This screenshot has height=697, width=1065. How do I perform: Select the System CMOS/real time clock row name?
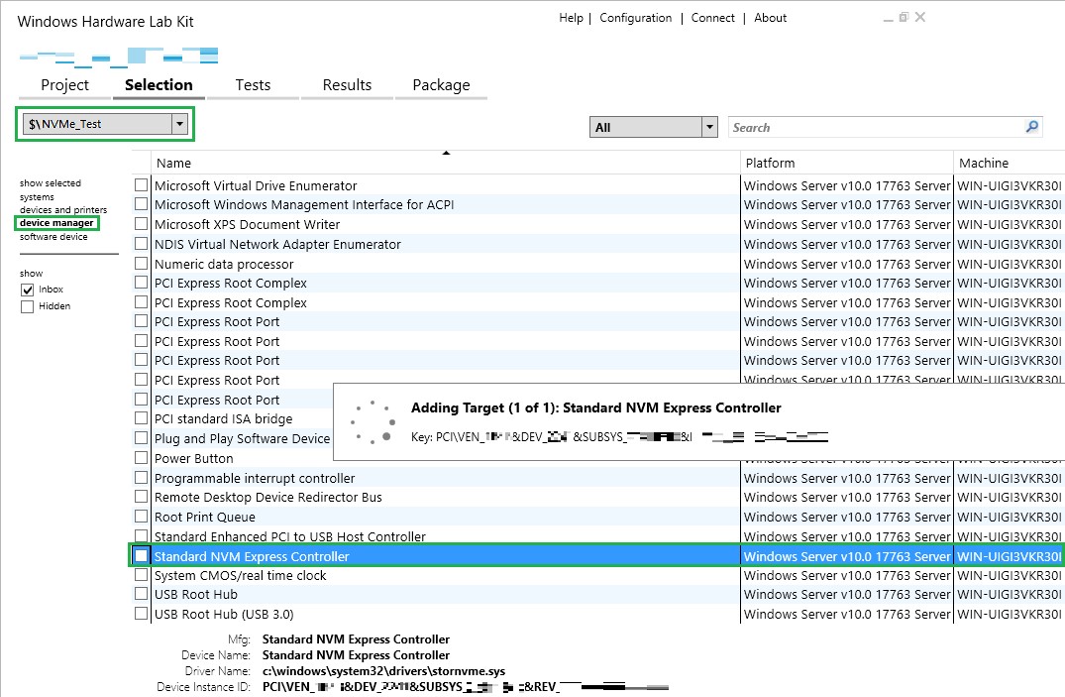(241, 575)
